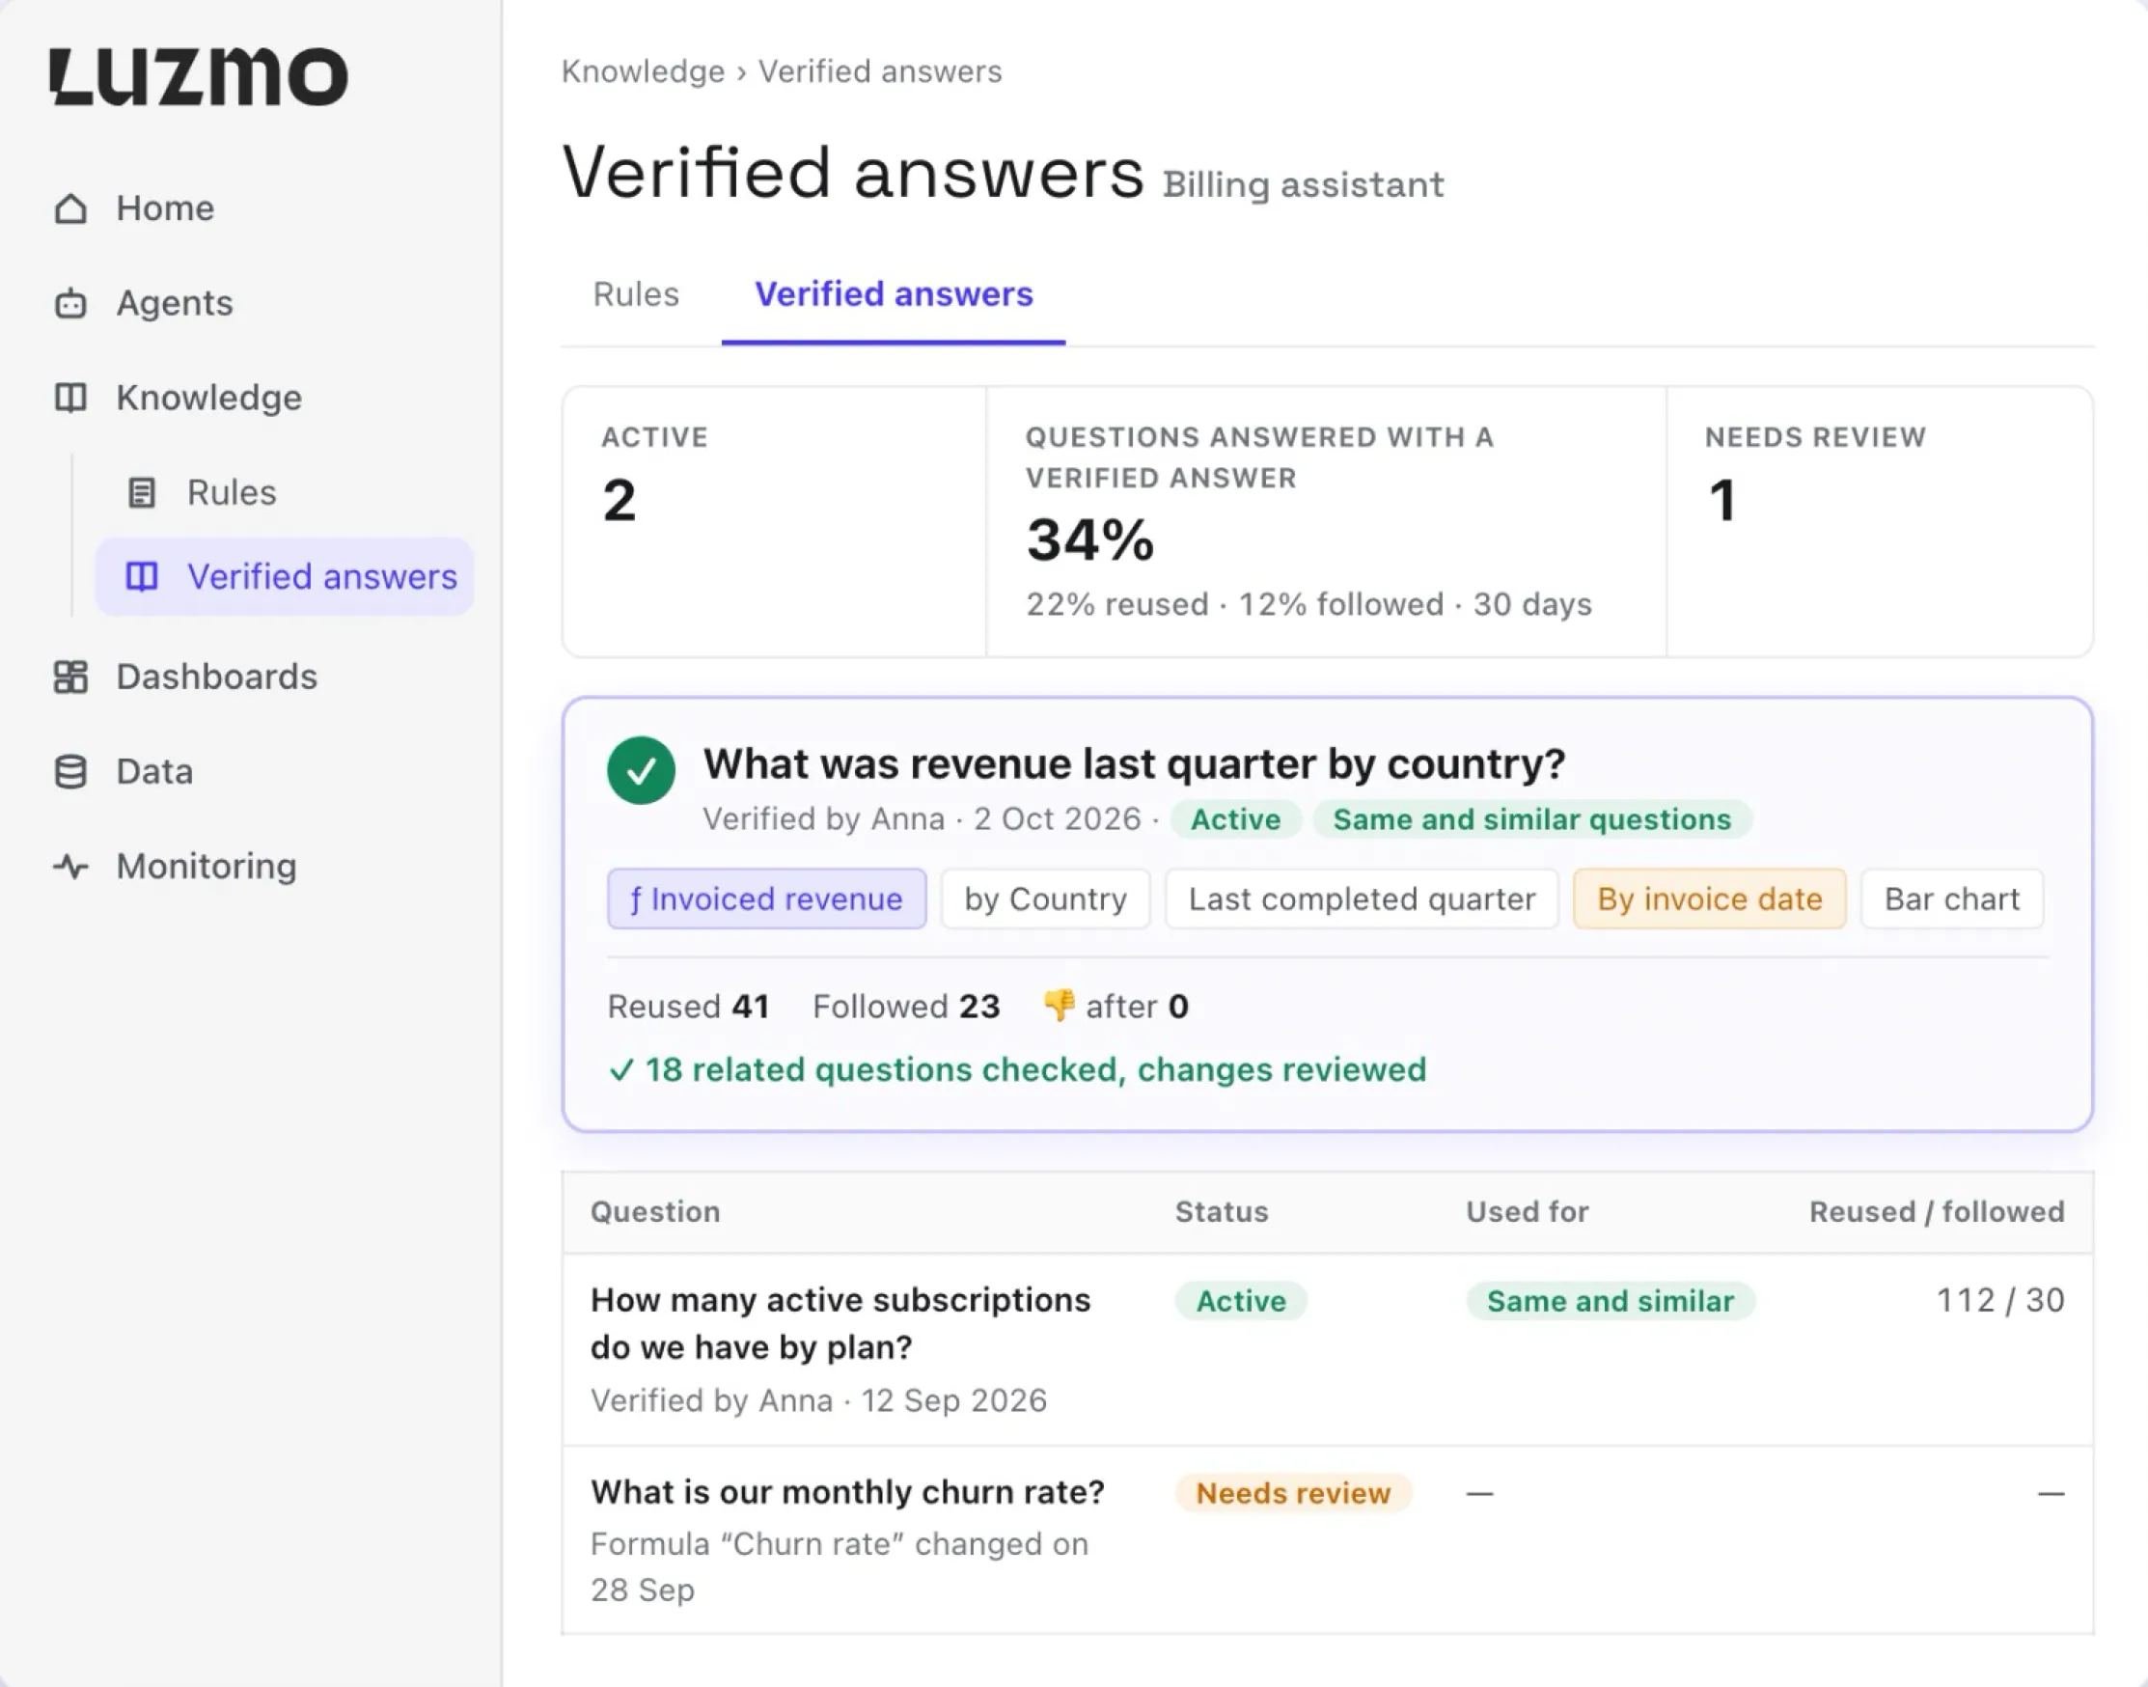Open the Knowledge section

(x=208, y=398)
